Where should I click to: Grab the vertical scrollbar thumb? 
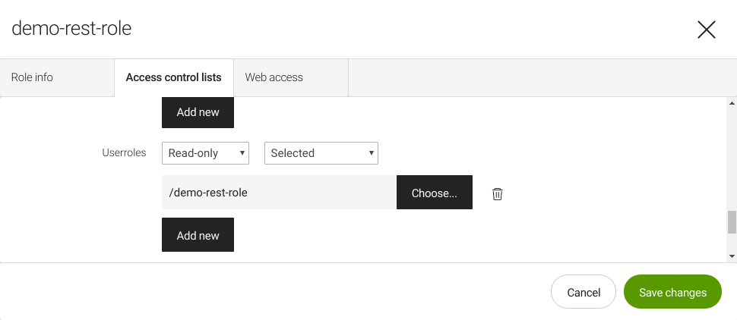coord(732,222)
